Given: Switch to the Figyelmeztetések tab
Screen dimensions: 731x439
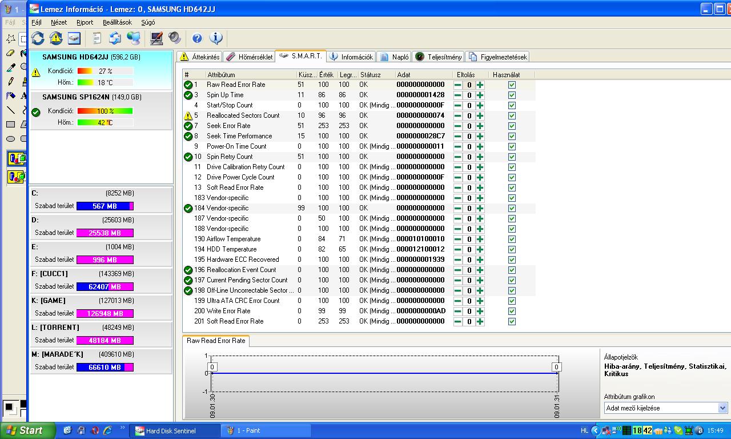Looking at the screenshot, I should [497, 57].
